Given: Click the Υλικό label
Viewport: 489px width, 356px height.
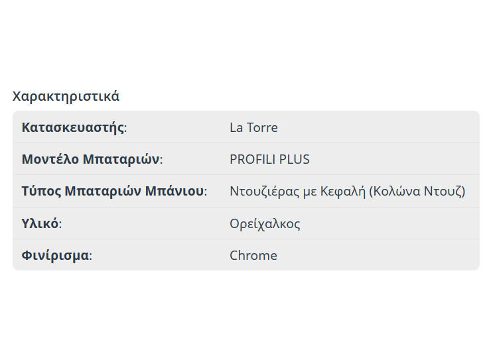Looking at the screenshot, I should [x=40, y=223].
